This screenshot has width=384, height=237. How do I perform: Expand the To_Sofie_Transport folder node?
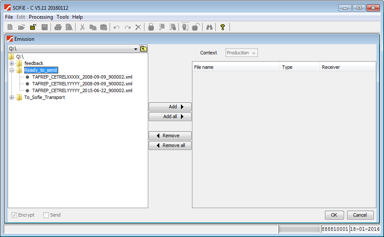click(x=12, y=97)
